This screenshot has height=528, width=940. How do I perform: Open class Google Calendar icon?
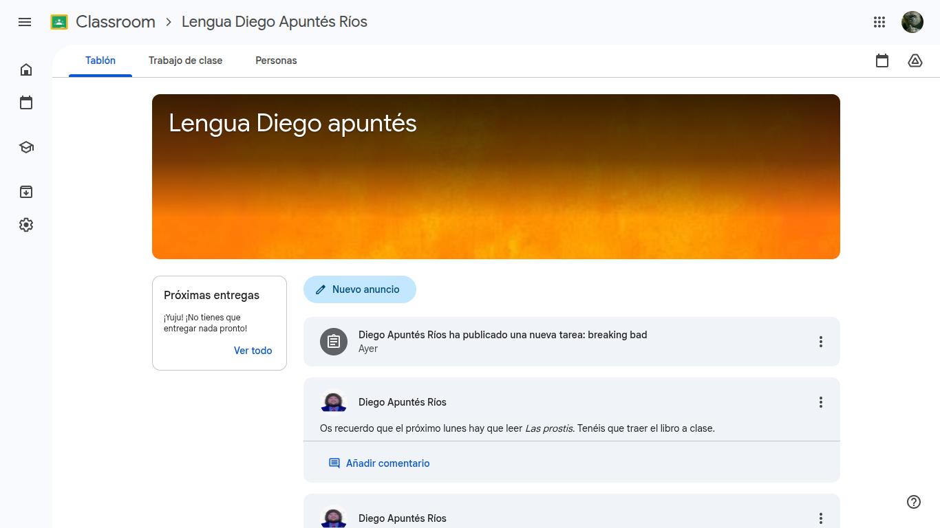pyautogui.click(x=882, y=60)
